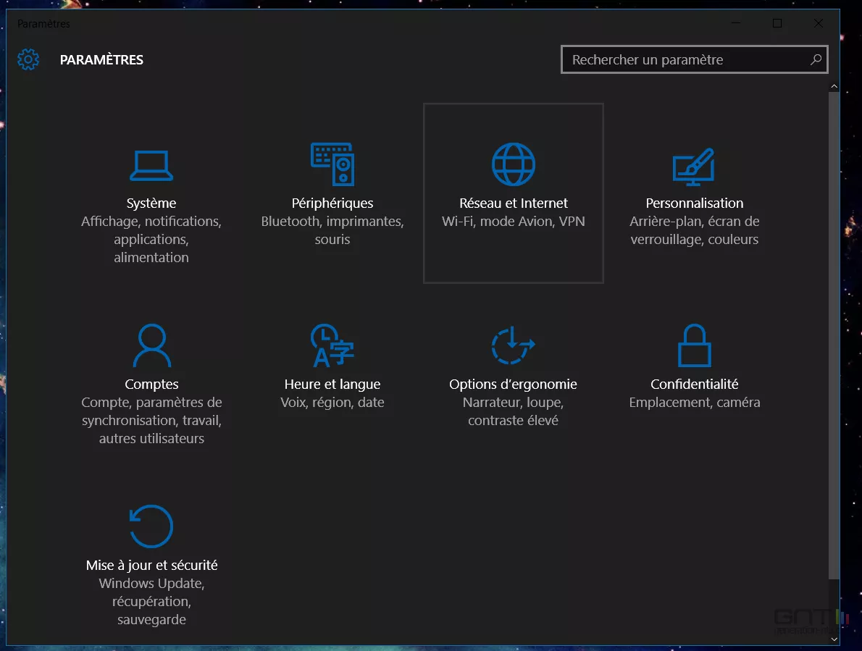Click the settings gear icon beside PARAMÈTRES
Image resolution: width=862 pixels, height=651 pixels.
[28, 59]
